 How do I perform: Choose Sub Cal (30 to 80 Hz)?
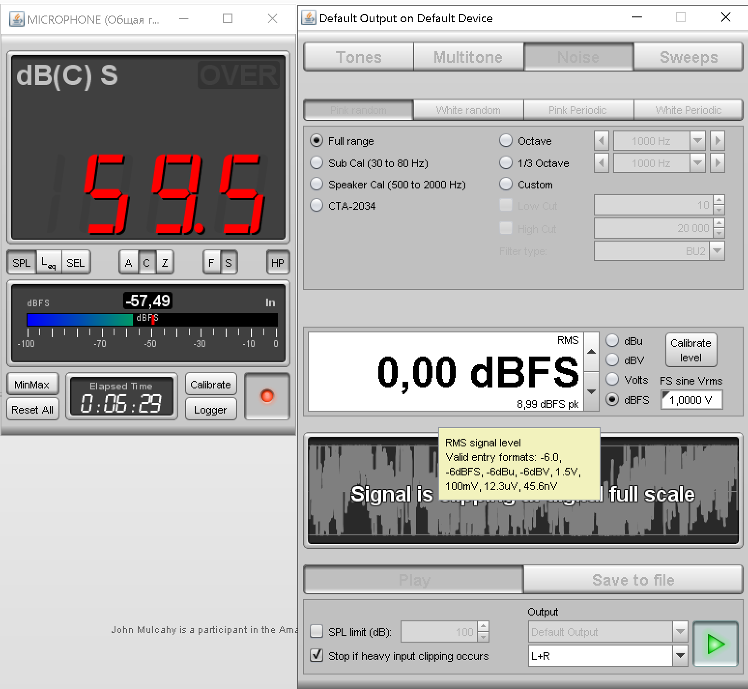click(316, 163)
